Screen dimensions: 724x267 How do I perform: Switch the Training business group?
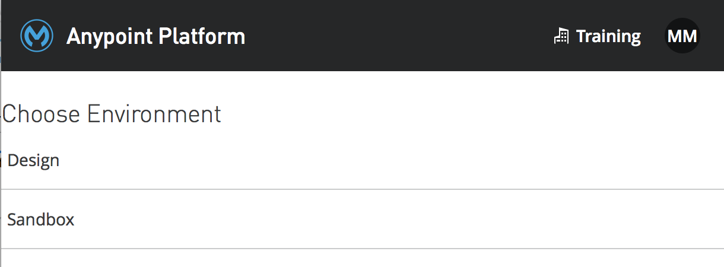[x=608, y=36]
